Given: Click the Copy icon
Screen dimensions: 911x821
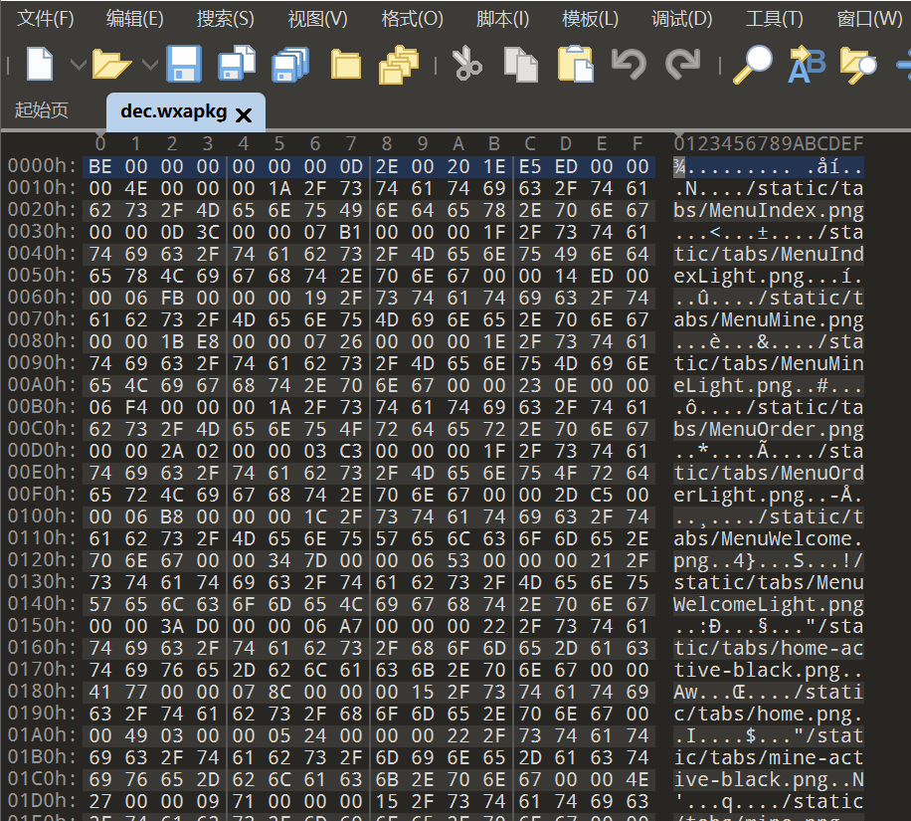Looking at the screenshot, I should tap(520, 65).
